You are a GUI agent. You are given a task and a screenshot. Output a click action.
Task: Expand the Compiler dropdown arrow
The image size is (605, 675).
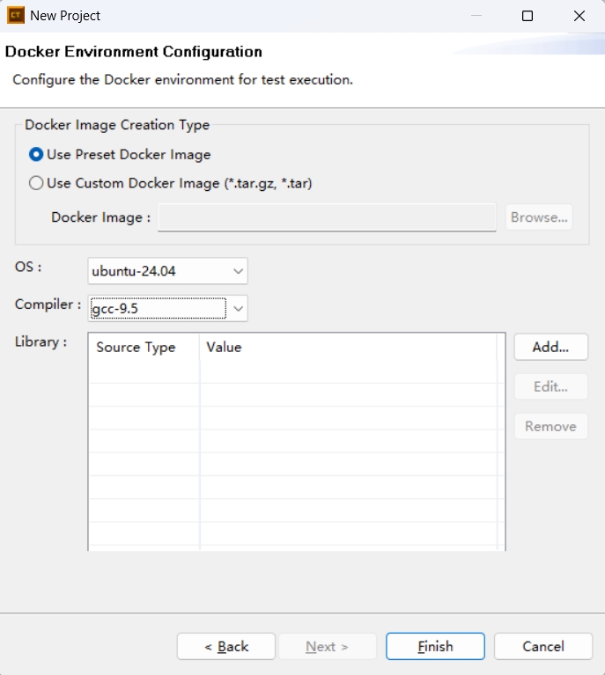point(238,309)
